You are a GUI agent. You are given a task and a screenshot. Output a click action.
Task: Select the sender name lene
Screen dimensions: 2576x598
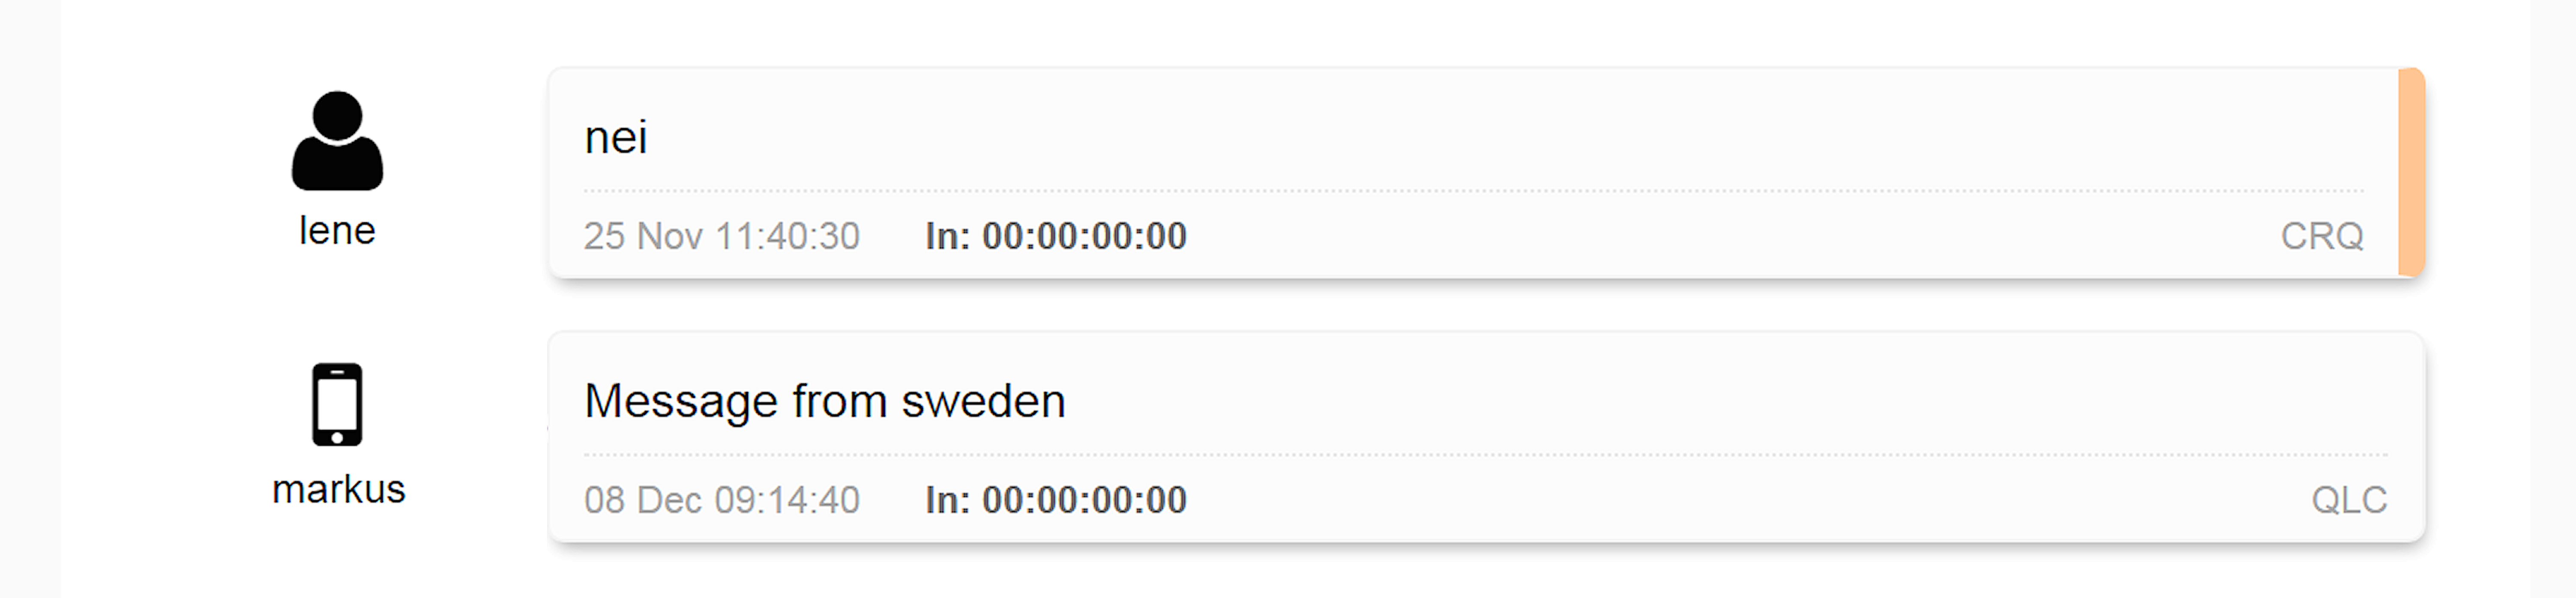tap(337, 231)
